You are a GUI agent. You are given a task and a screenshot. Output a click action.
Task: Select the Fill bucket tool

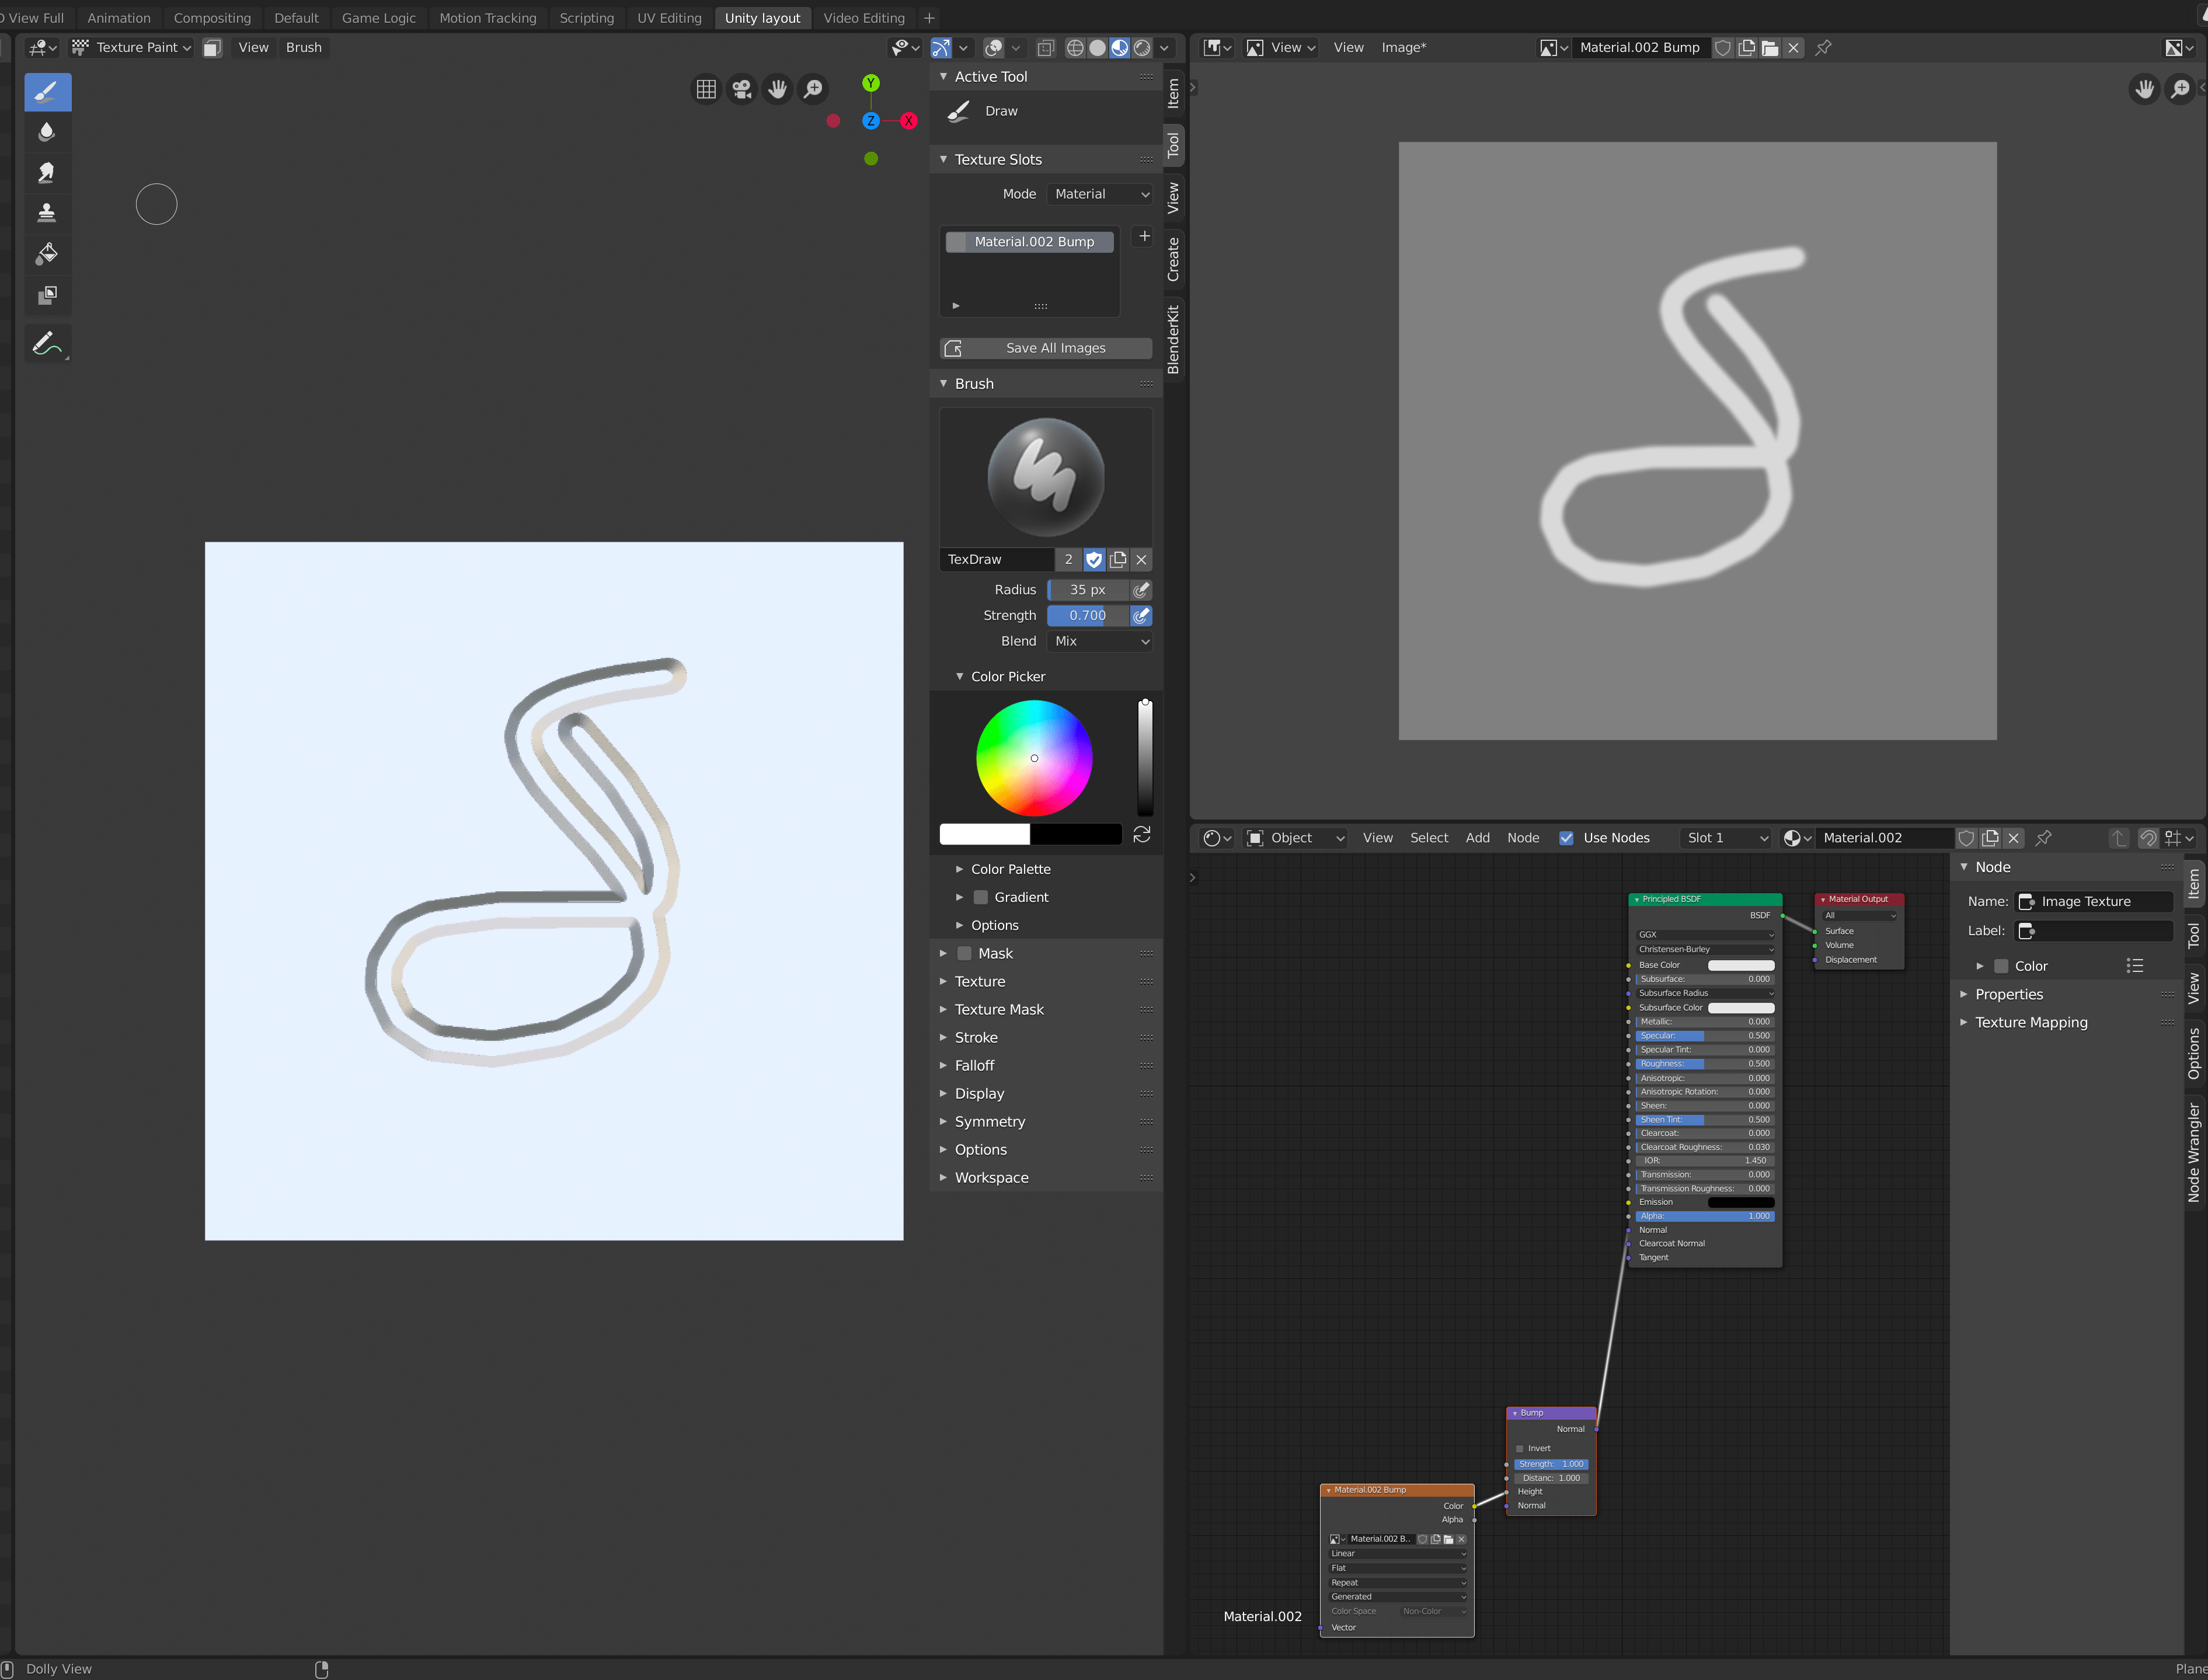[x=46, y=254]
